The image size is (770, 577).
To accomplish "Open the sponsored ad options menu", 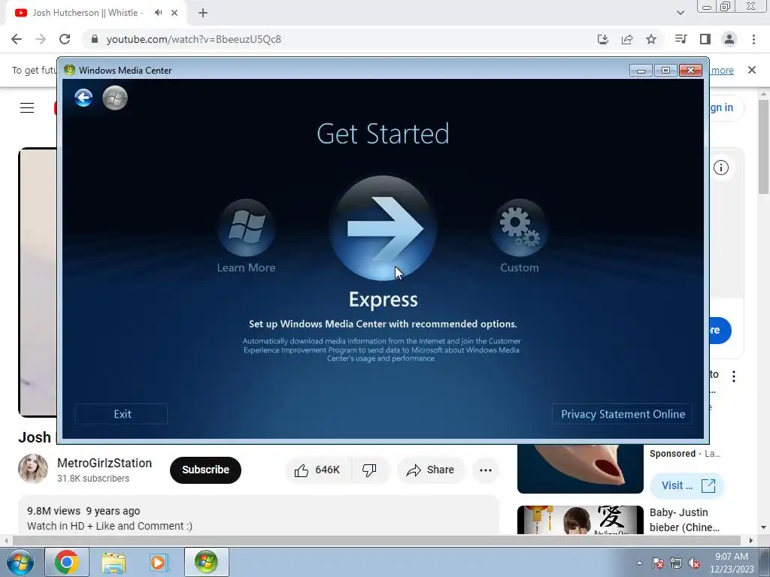I will (x=734, y=376).
